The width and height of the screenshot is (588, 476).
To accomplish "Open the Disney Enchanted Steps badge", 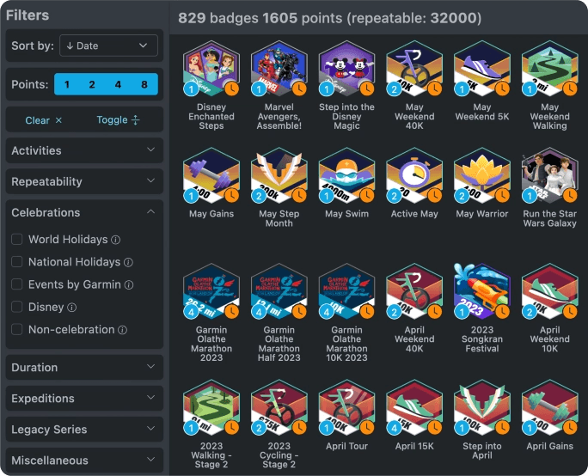I will [x=211, y=69].
